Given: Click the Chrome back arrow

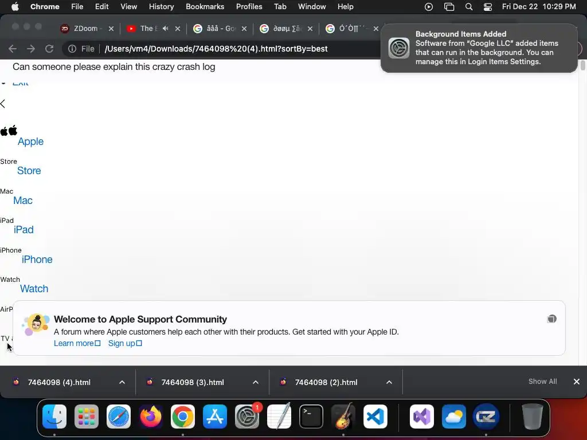Looking at the screenshot, I should 13,49.
